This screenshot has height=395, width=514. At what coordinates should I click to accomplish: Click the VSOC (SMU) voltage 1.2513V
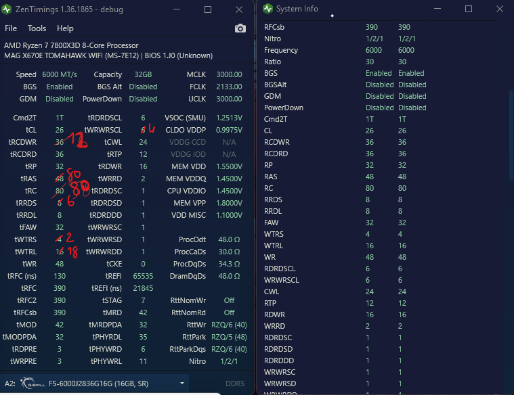(229, 118)
